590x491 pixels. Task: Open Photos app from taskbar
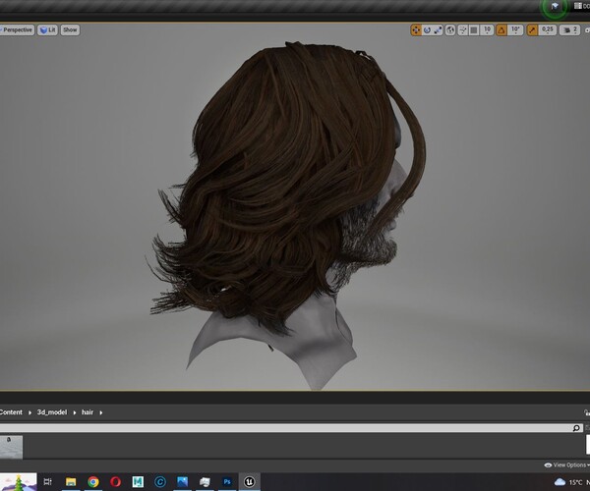[183, 481]
